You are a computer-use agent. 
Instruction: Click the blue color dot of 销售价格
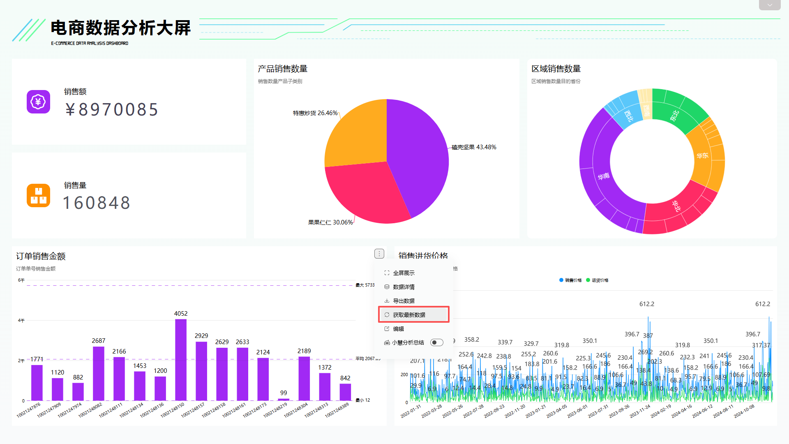[561, 280]
